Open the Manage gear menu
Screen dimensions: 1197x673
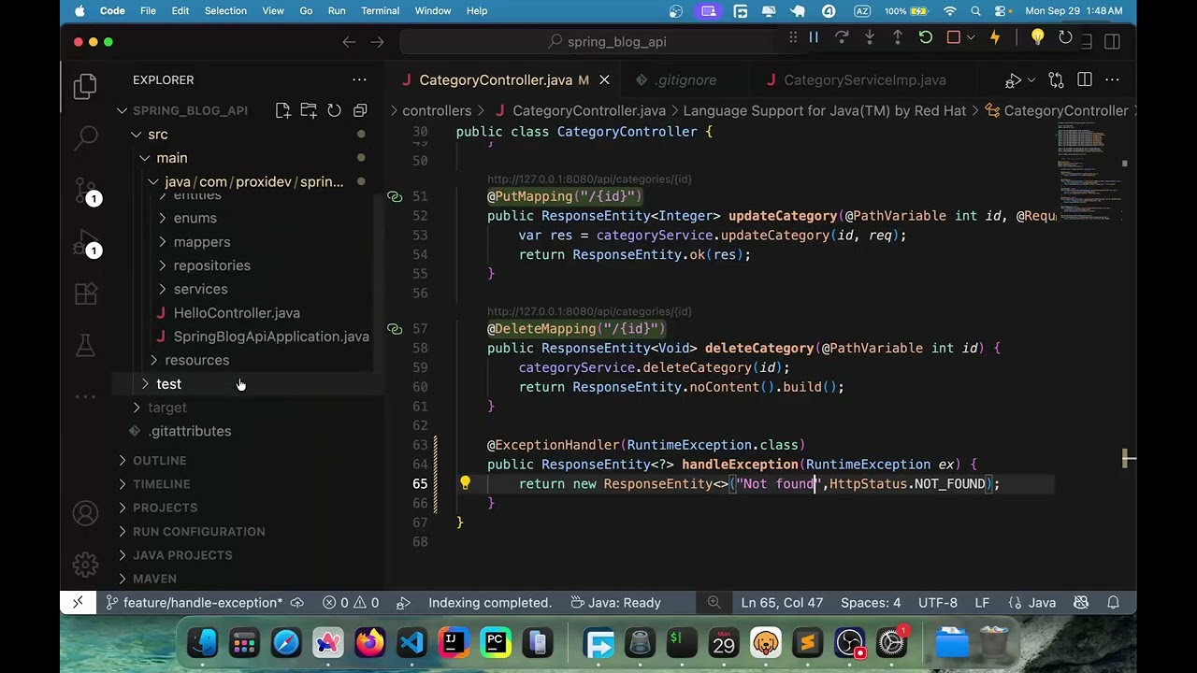click(86, 564)
